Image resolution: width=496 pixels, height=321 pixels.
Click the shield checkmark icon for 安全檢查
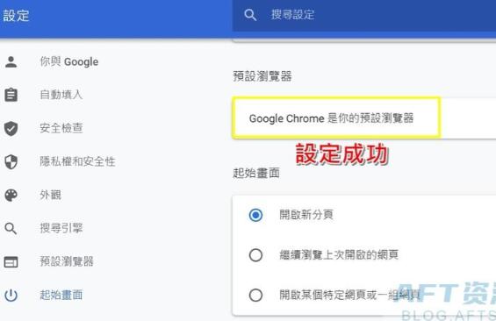(x=11, y=128)
